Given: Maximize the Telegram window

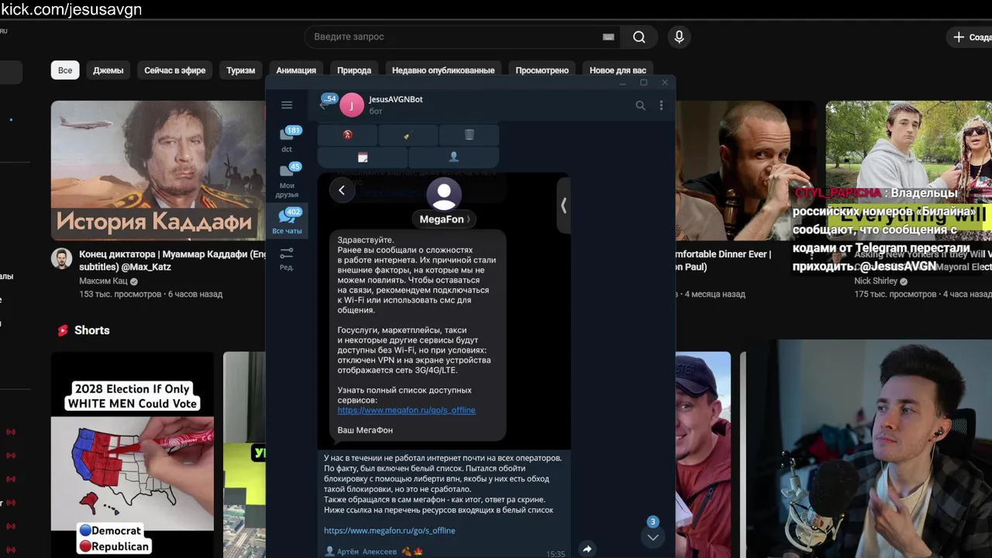Looking at the screenshot, I should click(x=643, y=83).
